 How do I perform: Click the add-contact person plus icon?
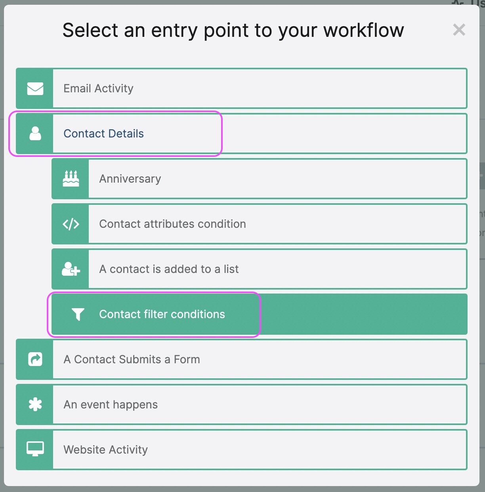[71, 269]
